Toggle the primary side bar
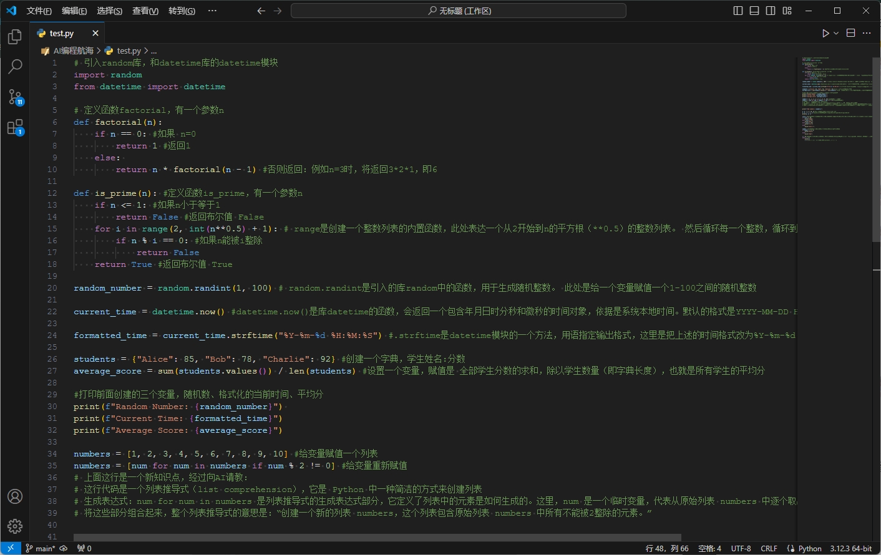 click(x=738, y=11)
